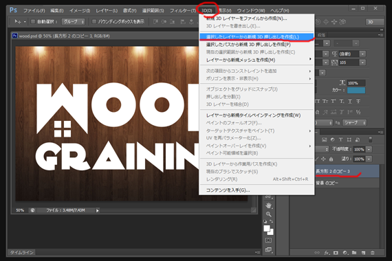This screenshot has width=392, height=261.
Task: Toggle fractions (½) OpenType icon
Action: (x=358, y=112)
